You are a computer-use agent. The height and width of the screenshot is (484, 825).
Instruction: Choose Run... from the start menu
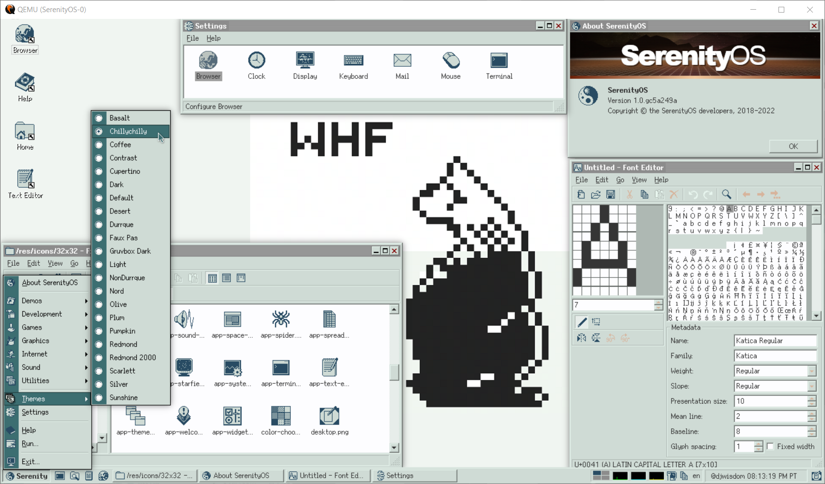tap(48, 443)
